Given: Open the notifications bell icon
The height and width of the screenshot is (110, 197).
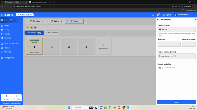Looking at the screenshot, I should (x=153, y=15).
